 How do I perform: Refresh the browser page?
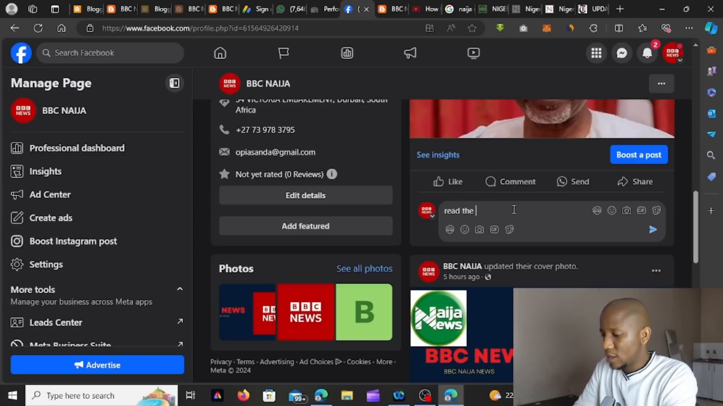point(38,28)
